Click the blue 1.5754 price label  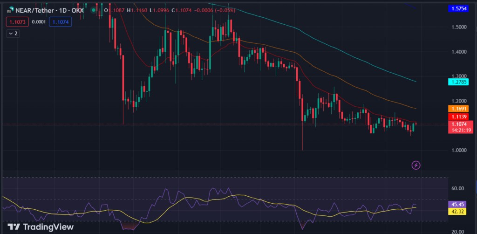(458, 8)
